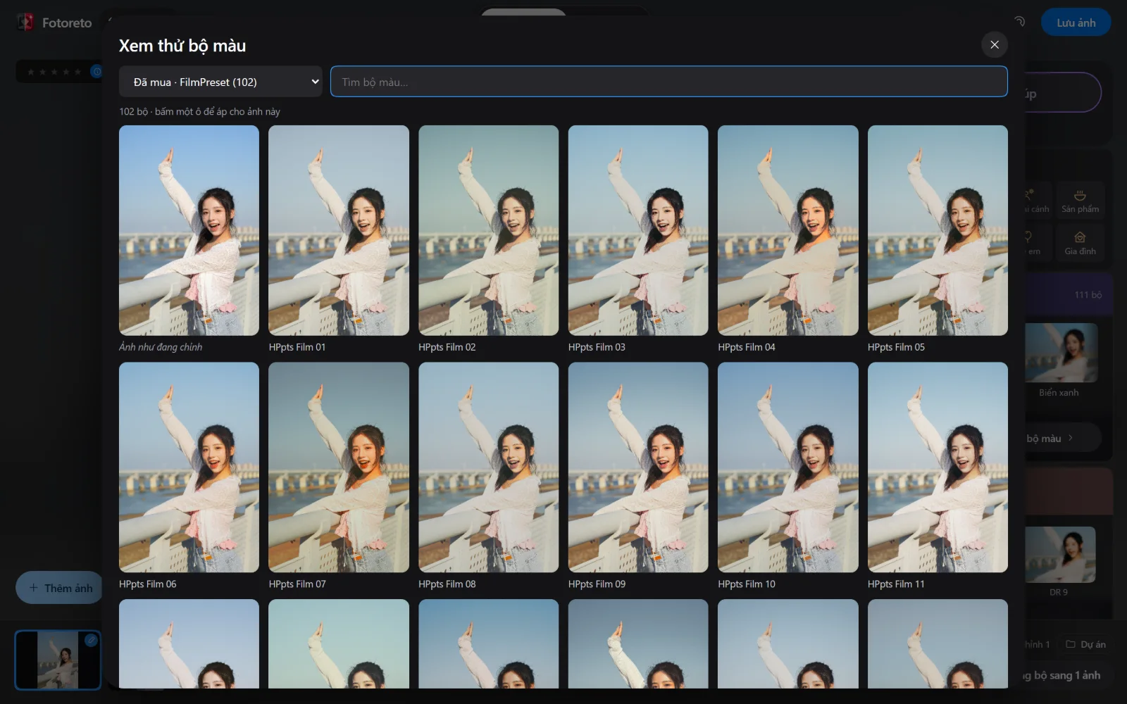Select the original Ảnh như đang chỉnh thumbnail

click(x=189, y=230)
